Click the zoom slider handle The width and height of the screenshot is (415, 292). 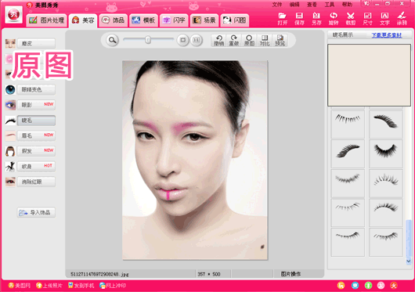point(148,40)
